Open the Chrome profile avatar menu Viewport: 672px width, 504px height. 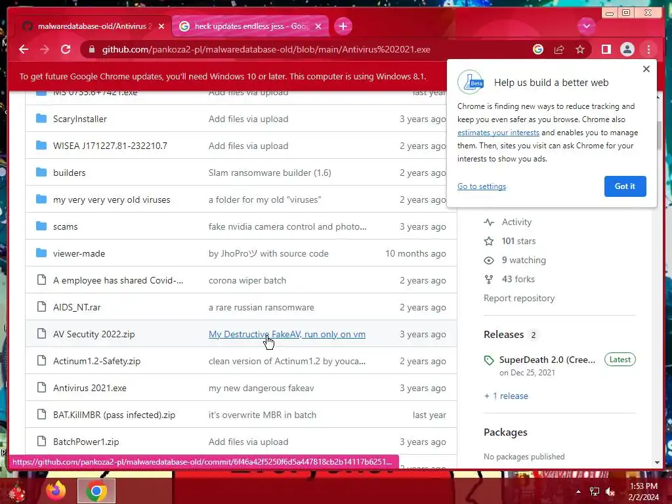point(627,50)
